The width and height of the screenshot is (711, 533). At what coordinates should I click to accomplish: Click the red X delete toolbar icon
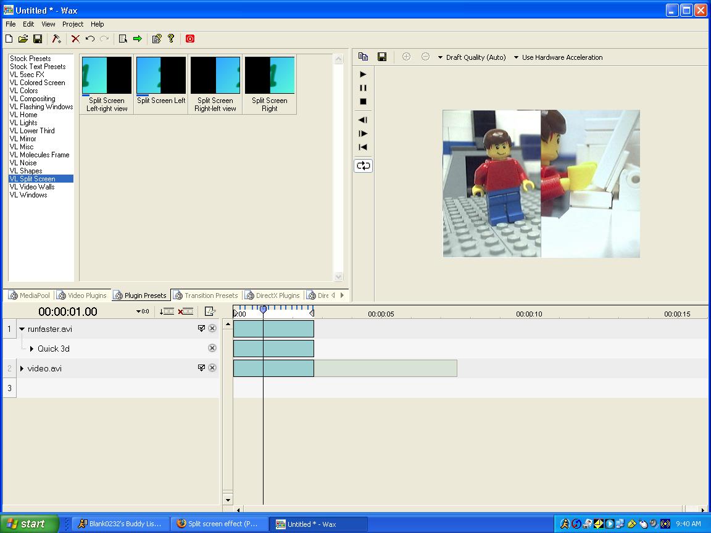coord(75,39)
